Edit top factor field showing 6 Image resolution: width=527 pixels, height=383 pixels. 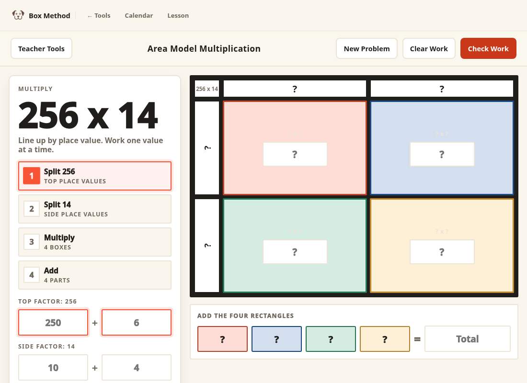tap(137, 323)
